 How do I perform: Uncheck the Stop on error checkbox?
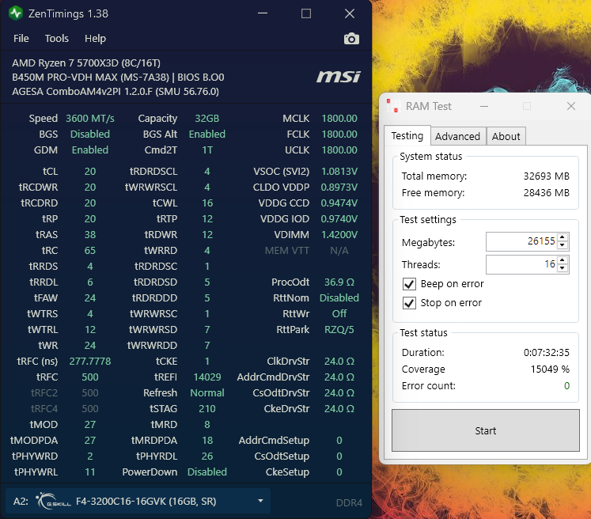(409, 303)
